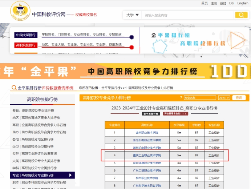Click the red dot after 高职院校排行
This screenshot has width=251, height=189.
coord(131,47)
